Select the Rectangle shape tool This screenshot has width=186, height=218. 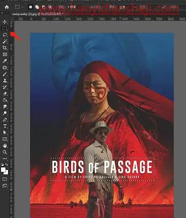click(x=5, y=139)
